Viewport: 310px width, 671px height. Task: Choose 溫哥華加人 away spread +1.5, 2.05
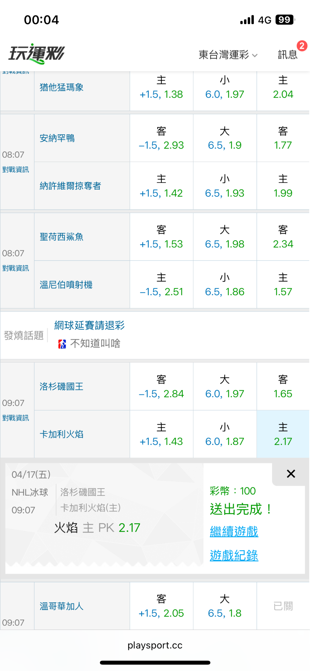pos(161,606)
